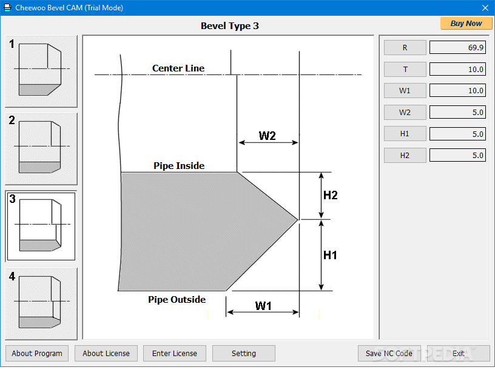Close the Cheewoo Bevel CAM window
Screen dimensions: 495x370
click(x=485, y=8)
